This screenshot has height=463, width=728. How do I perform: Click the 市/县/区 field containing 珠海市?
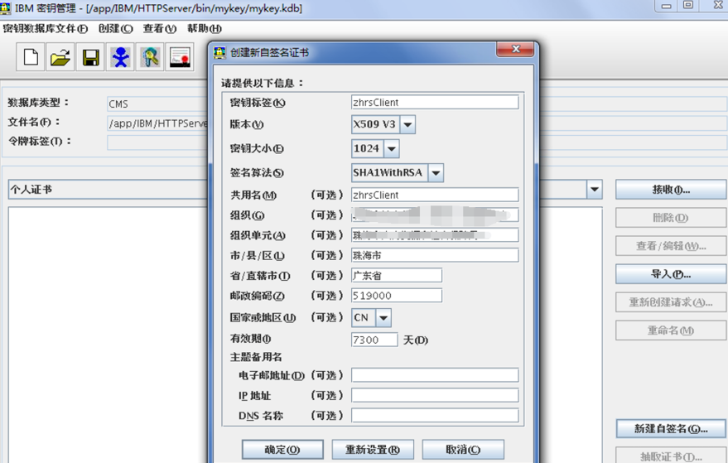(x=435, y=255)
